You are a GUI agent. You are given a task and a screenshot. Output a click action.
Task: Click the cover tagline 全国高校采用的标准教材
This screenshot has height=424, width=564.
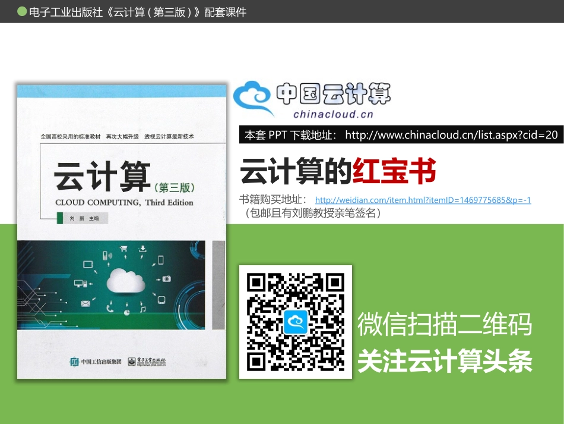(x=71, y=137)
